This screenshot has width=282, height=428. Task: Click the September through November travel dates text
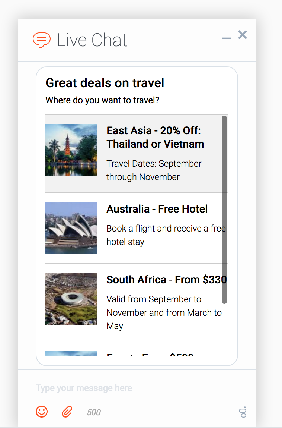[154, 170]
